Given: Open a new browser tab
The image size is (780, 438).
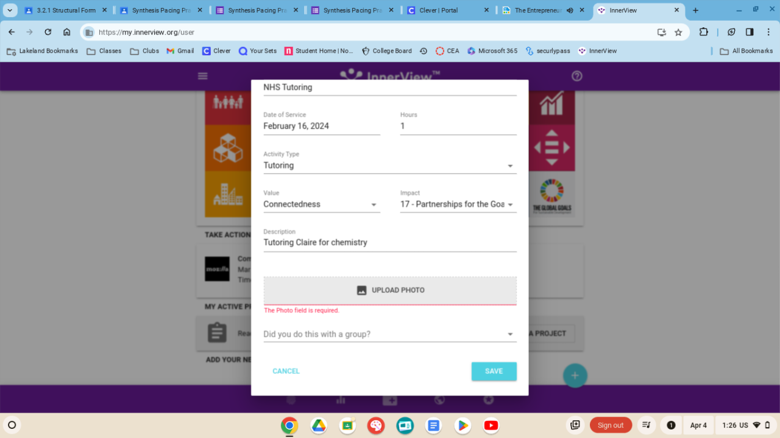Looking at the screenshot, I should (x=695, y=10).
